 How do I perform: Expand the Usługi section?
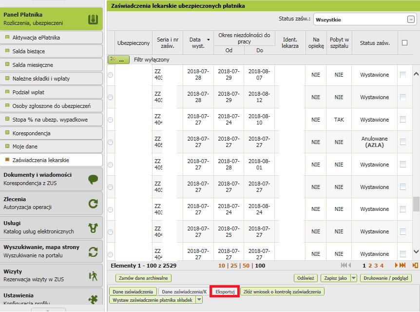click(51, 227)
